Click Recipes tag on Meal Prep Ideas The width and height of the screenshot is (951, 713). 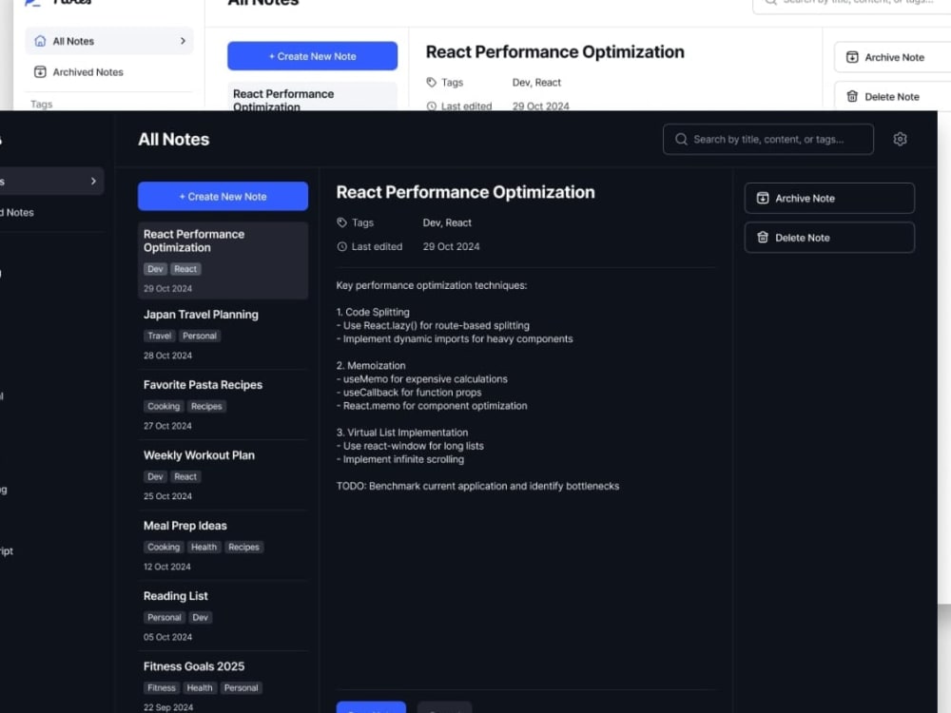click(x=243, y=547)
